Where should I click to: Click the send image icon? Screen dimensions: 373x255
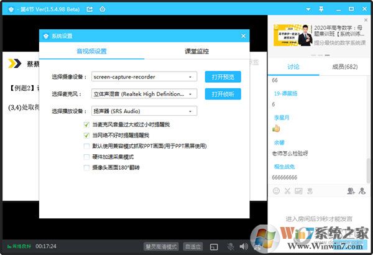(298, 191)
